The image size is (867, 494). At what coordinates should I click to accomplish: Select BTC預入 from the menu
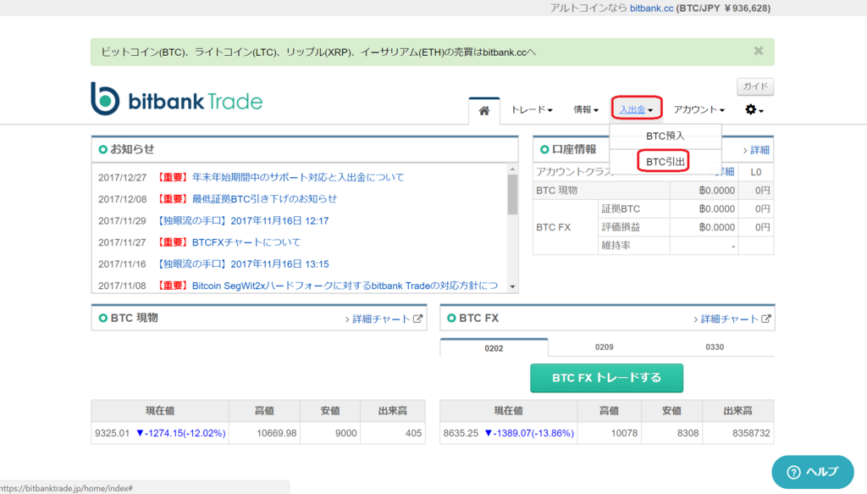tap(665, 136)
